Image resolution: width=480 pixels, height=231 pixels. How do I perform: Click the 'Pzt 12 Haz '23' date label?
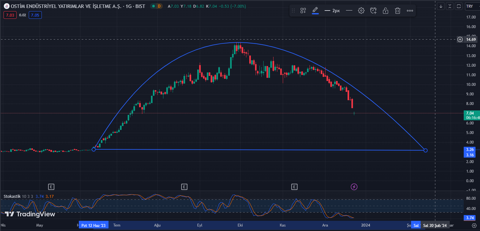[93, 225]
